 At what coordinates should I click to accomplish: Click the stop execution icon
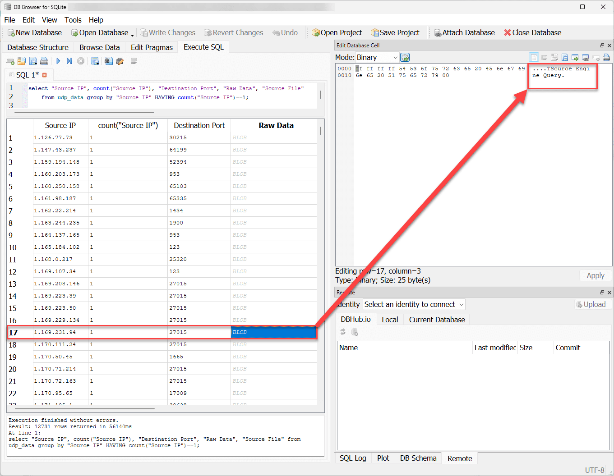[x=81, y=61]
